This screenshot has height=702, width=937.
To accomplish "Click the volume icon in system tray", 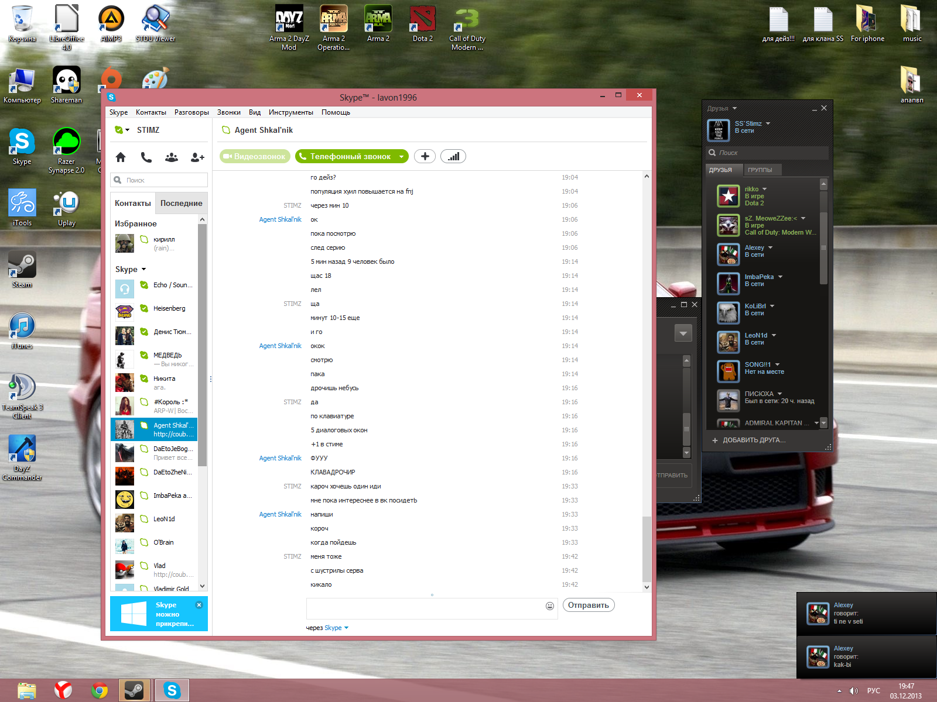I will point(854,691).
